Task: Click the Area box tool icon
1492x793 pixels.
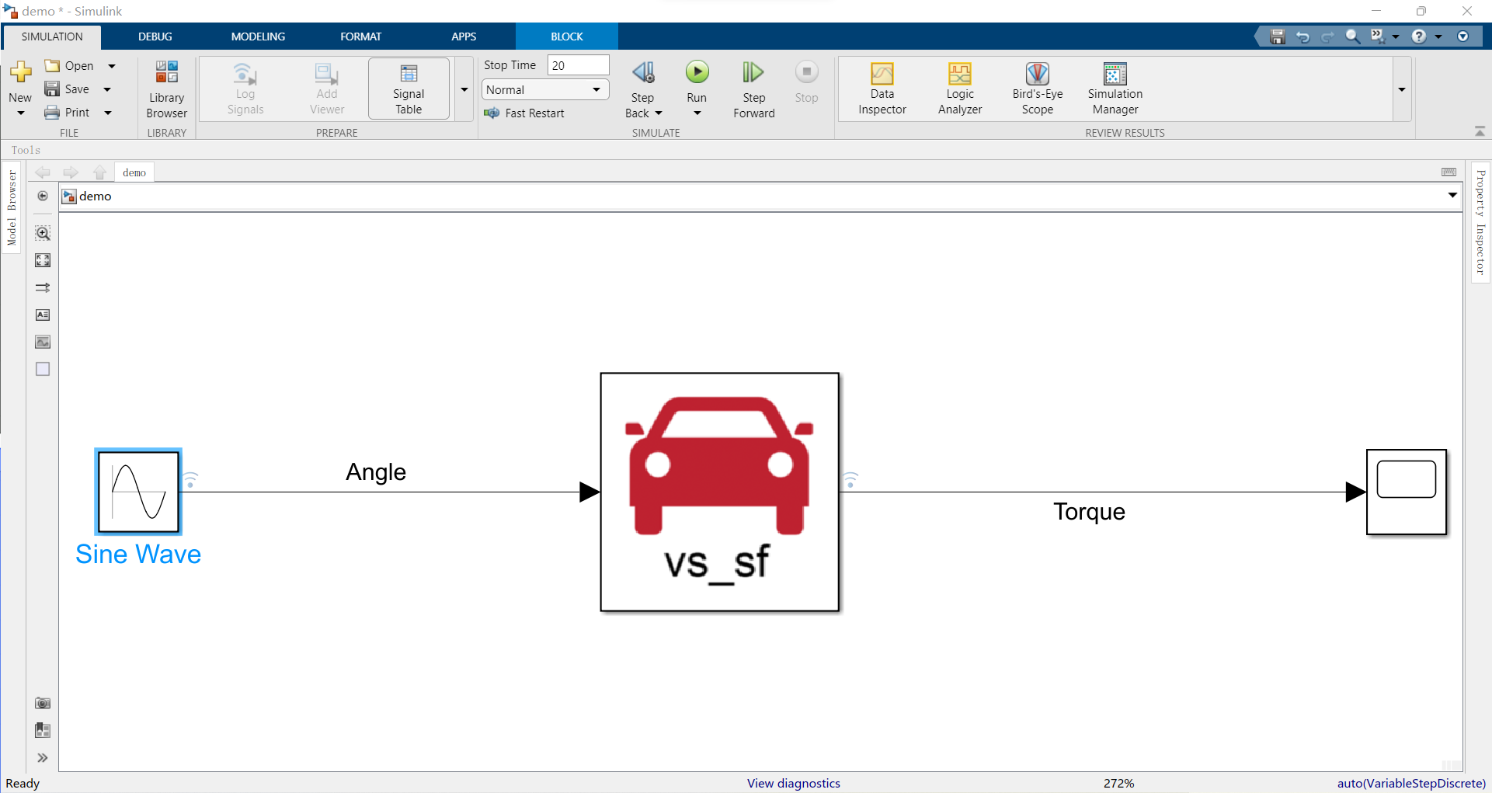Action: [x=43, y=369]
